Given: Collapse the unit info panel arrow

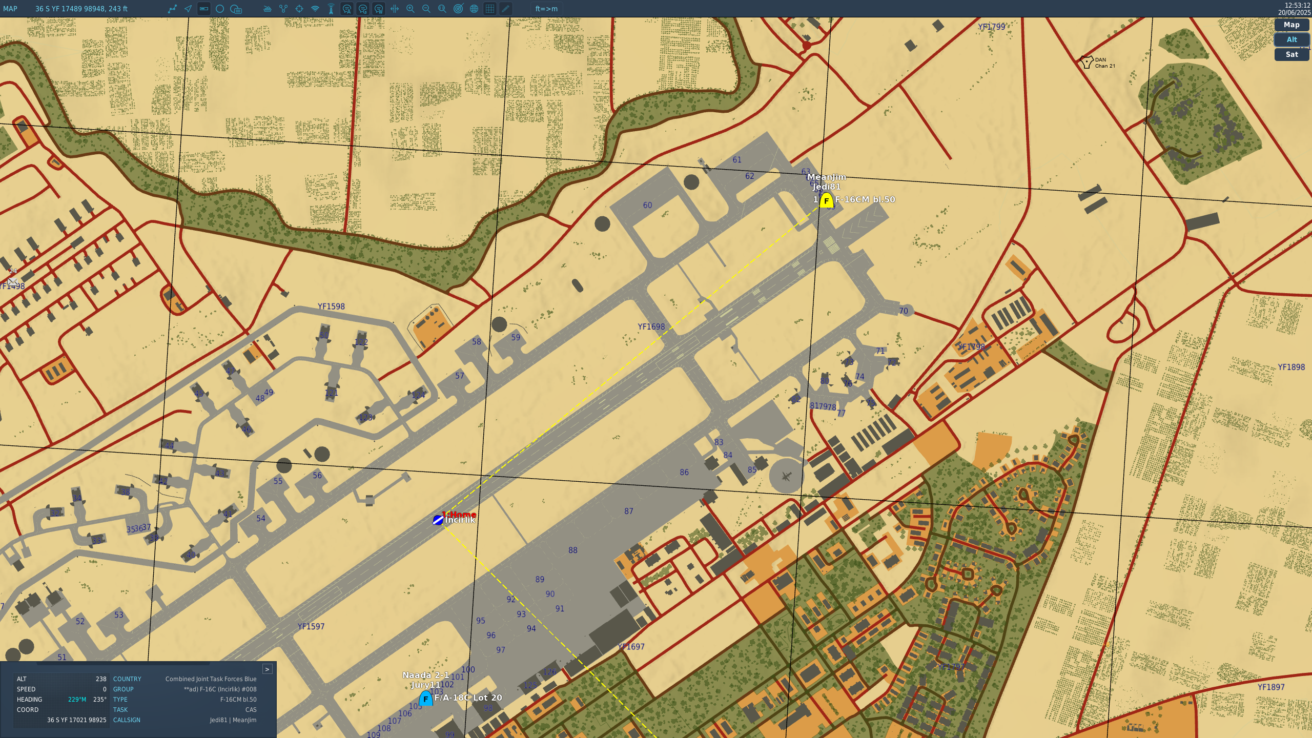Looking at the screenshot, I should click(x=267, y=669).
